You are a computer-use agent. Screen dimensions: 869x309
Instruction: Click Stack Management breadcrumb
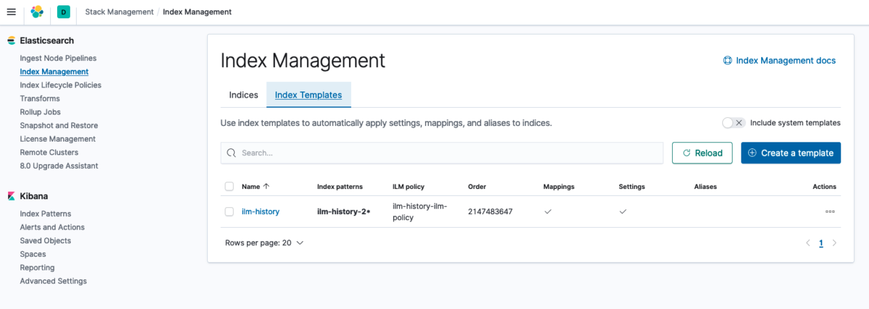(119, 12)
